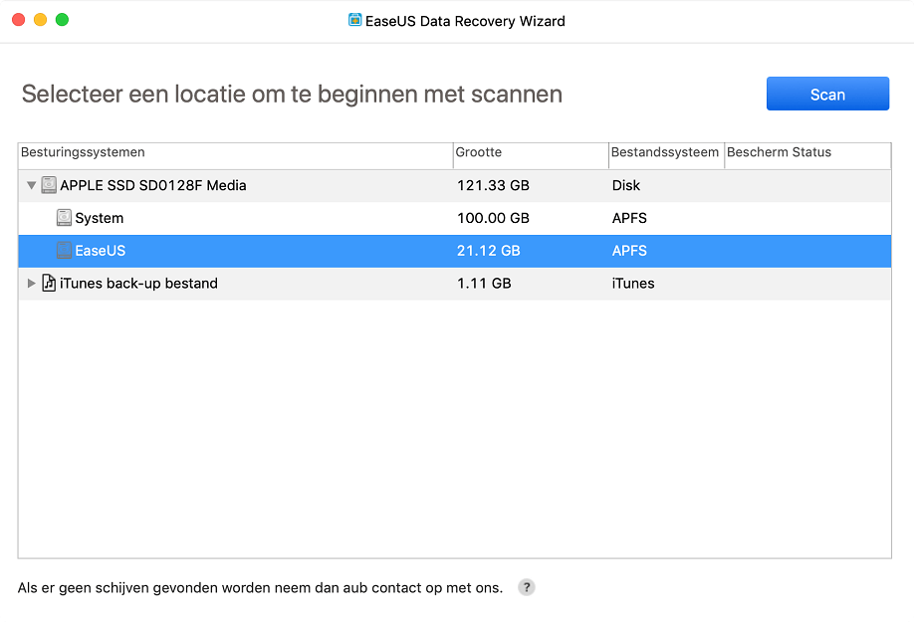914x622 pixels.
Task: Open help via the question mark icon
Action: click(x=527, y=587)
